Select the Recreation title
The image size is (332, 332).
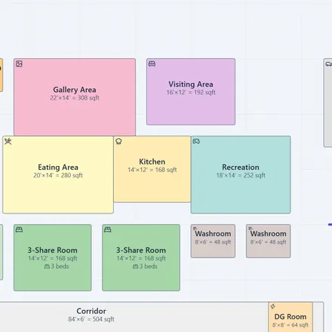[241, 168]
